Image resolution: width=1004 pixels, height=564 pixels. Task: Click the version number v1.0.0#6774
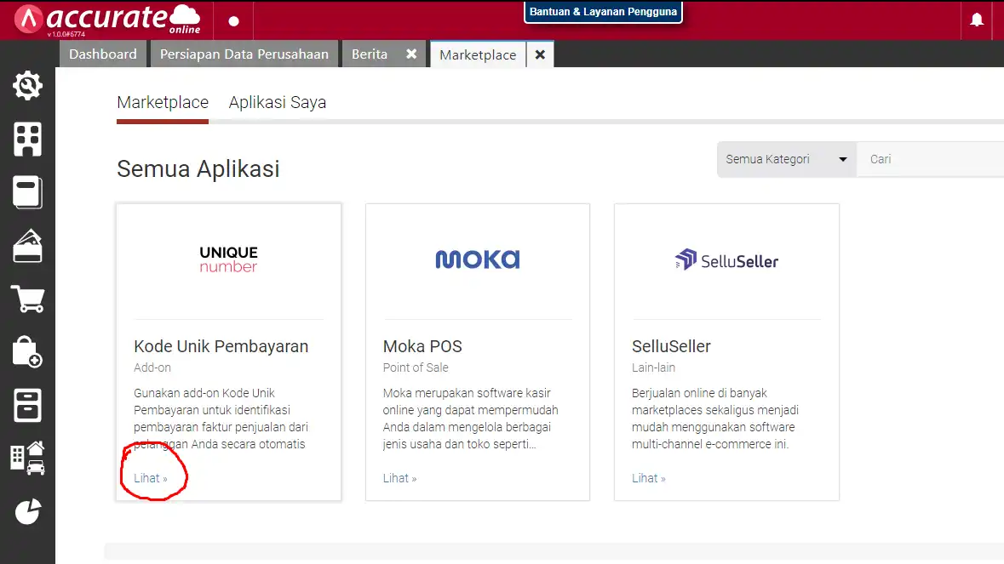click(x=66, y=35)
